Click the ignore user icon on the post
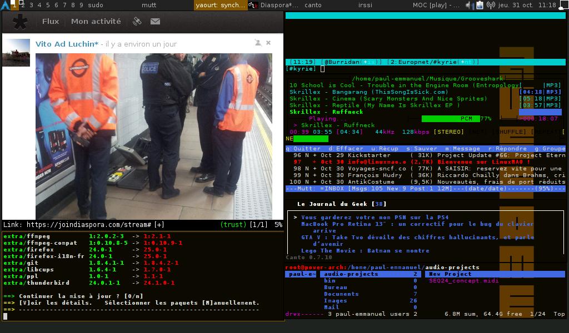569x333 pixels. pyautogui.click(x=258, y=43)
